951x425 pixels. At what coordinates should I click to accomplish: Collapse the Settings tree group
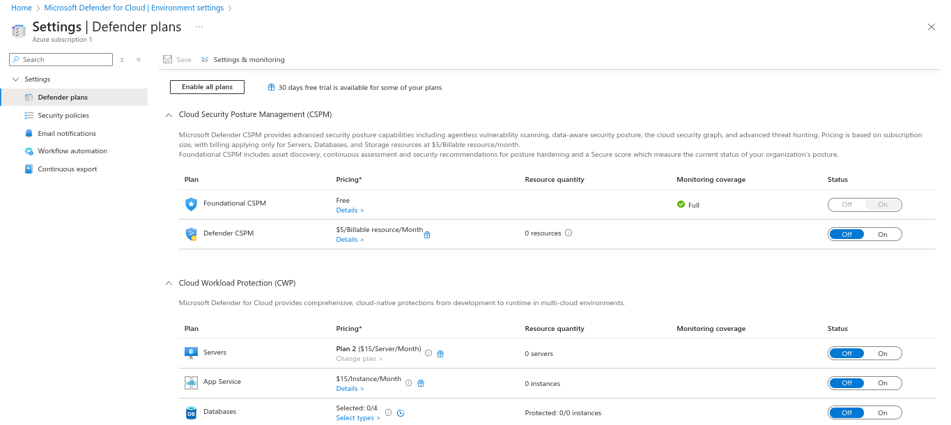click(16, 79)
